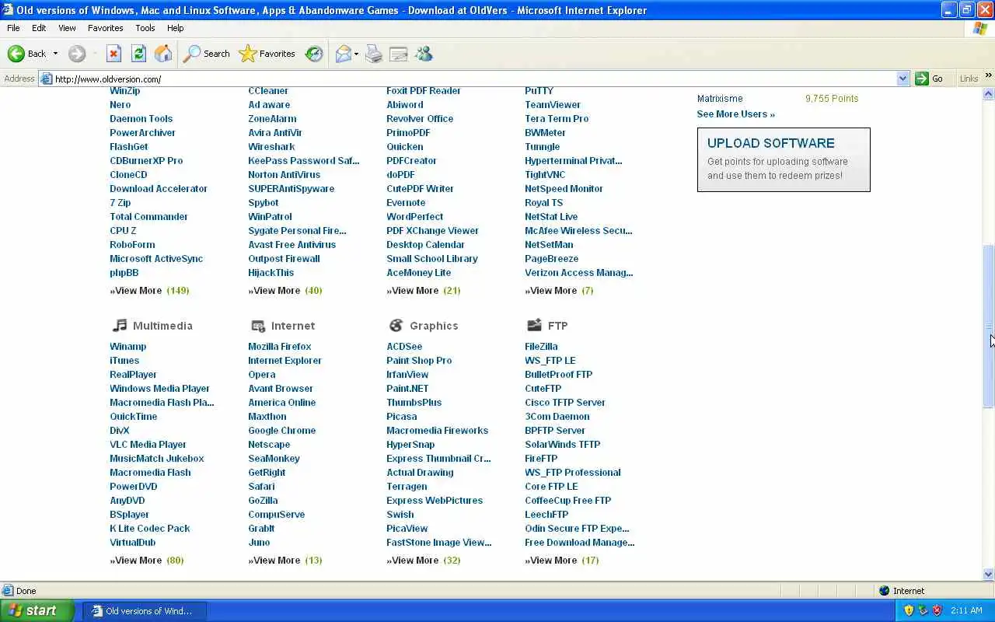Click the Stop loading icon
Screen dimensions: 995x622
[x=113, y=54]
